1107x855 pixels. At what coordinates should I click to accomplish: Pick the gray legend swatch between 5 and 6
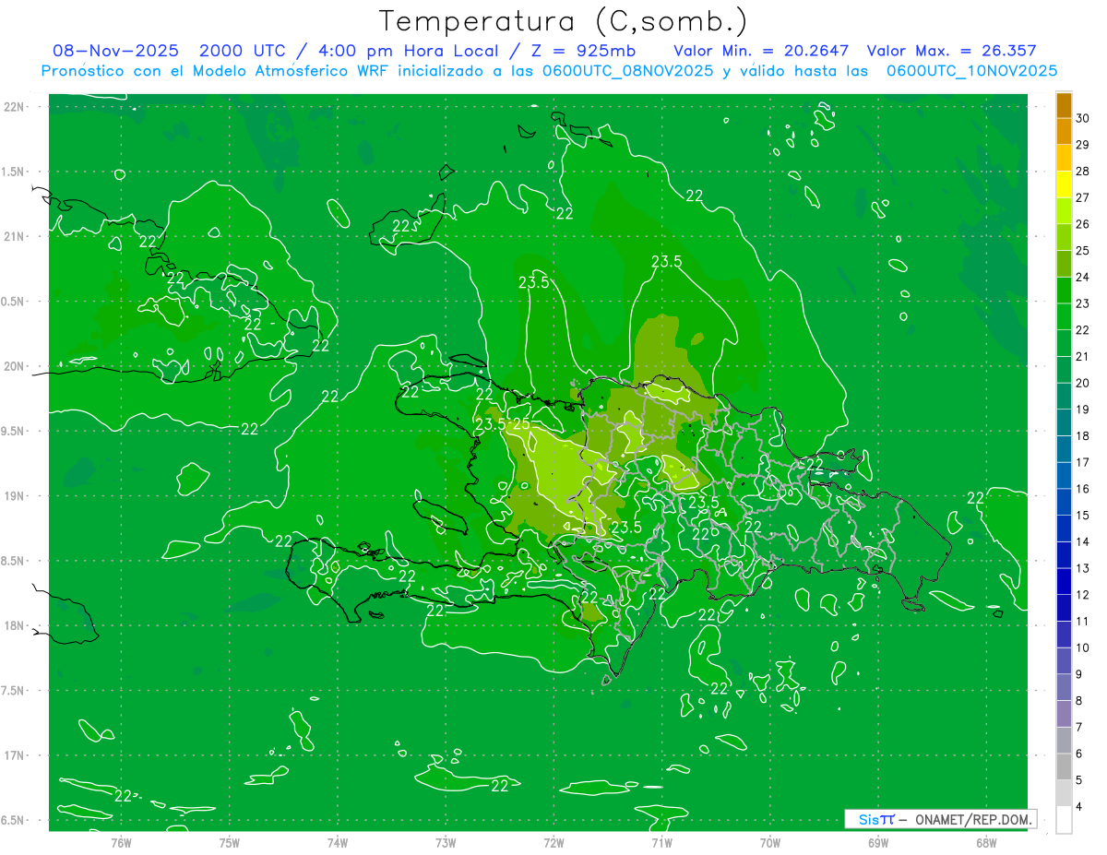pos(1065,767)
